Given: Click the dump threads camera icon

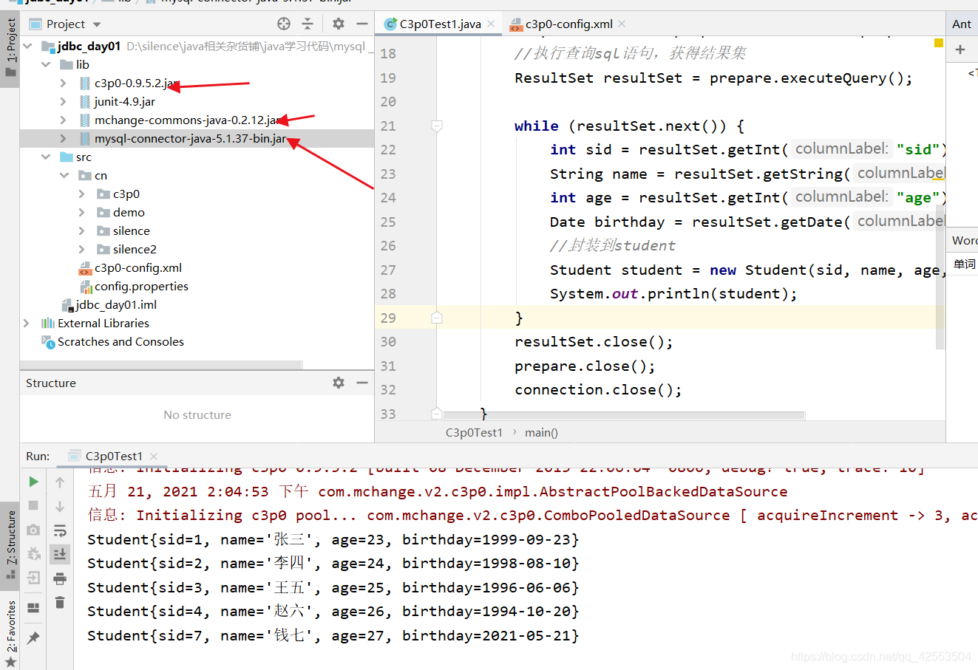Looking at the screenshot, I should coord(33,530).
